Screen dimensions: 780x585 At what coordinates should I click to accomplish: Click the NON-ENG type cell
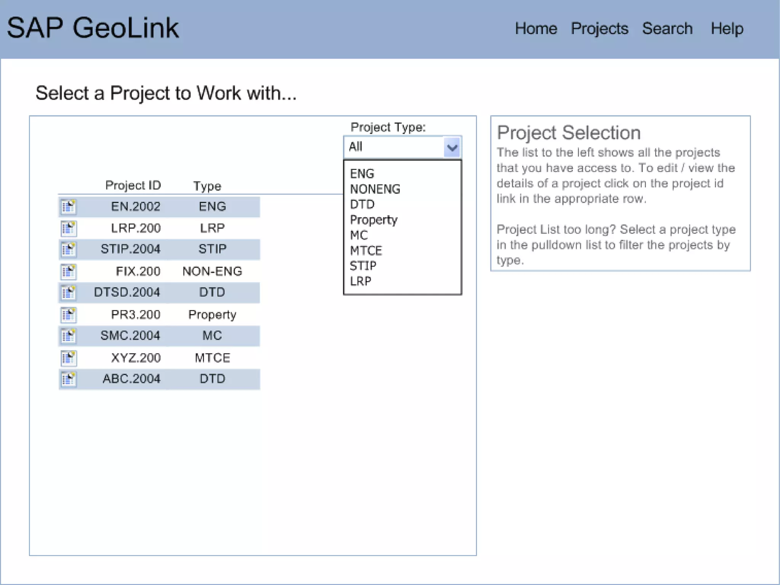tap(212, 271)
